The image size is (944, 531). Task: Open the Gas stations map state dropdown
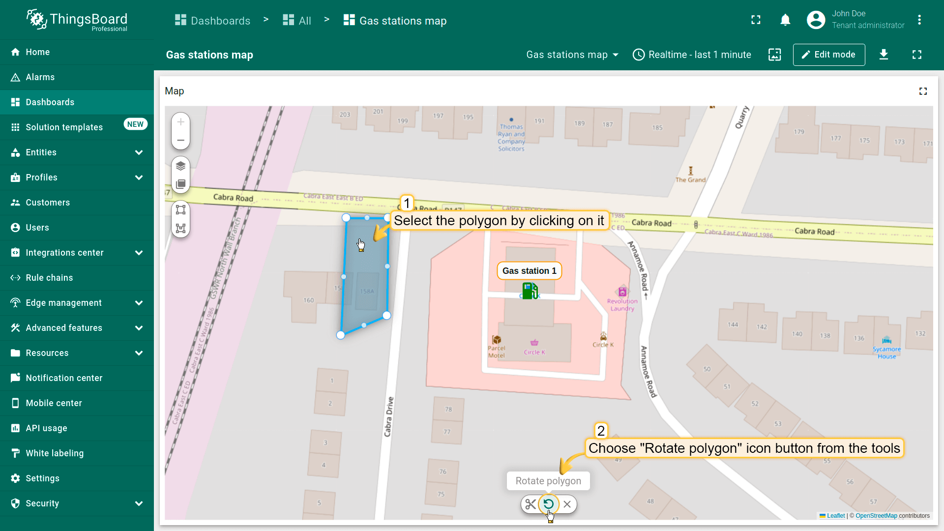[572, 55]
